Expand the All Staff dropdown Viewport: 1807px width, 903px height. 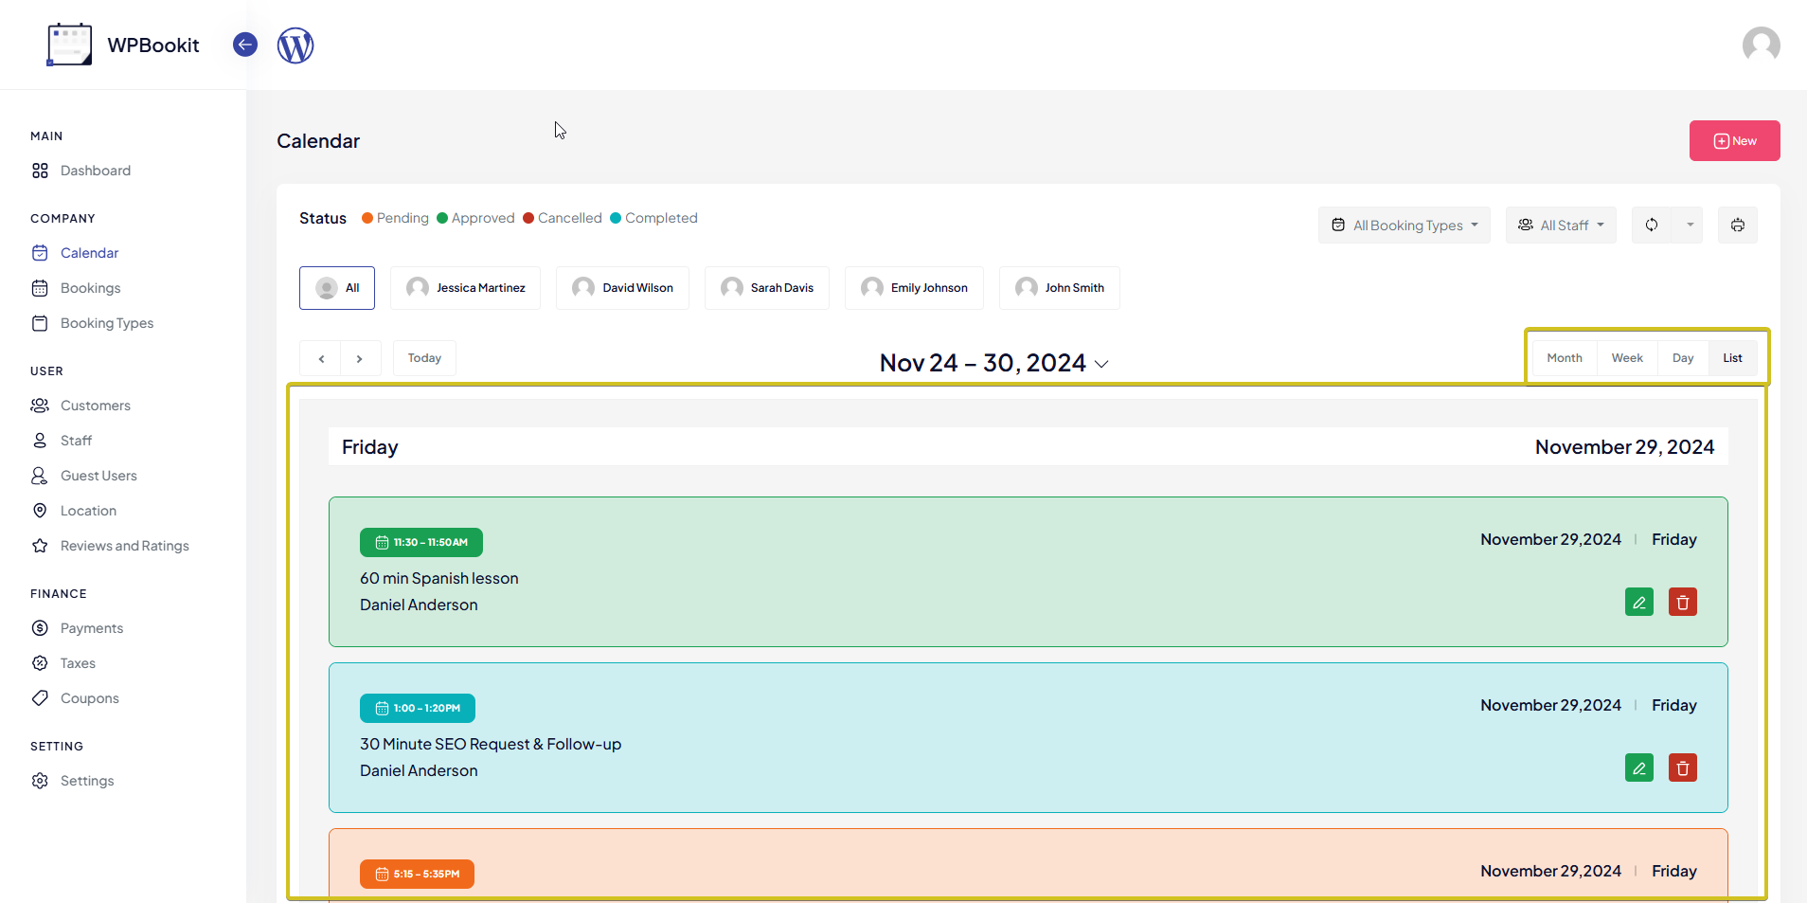(1561, 226)
